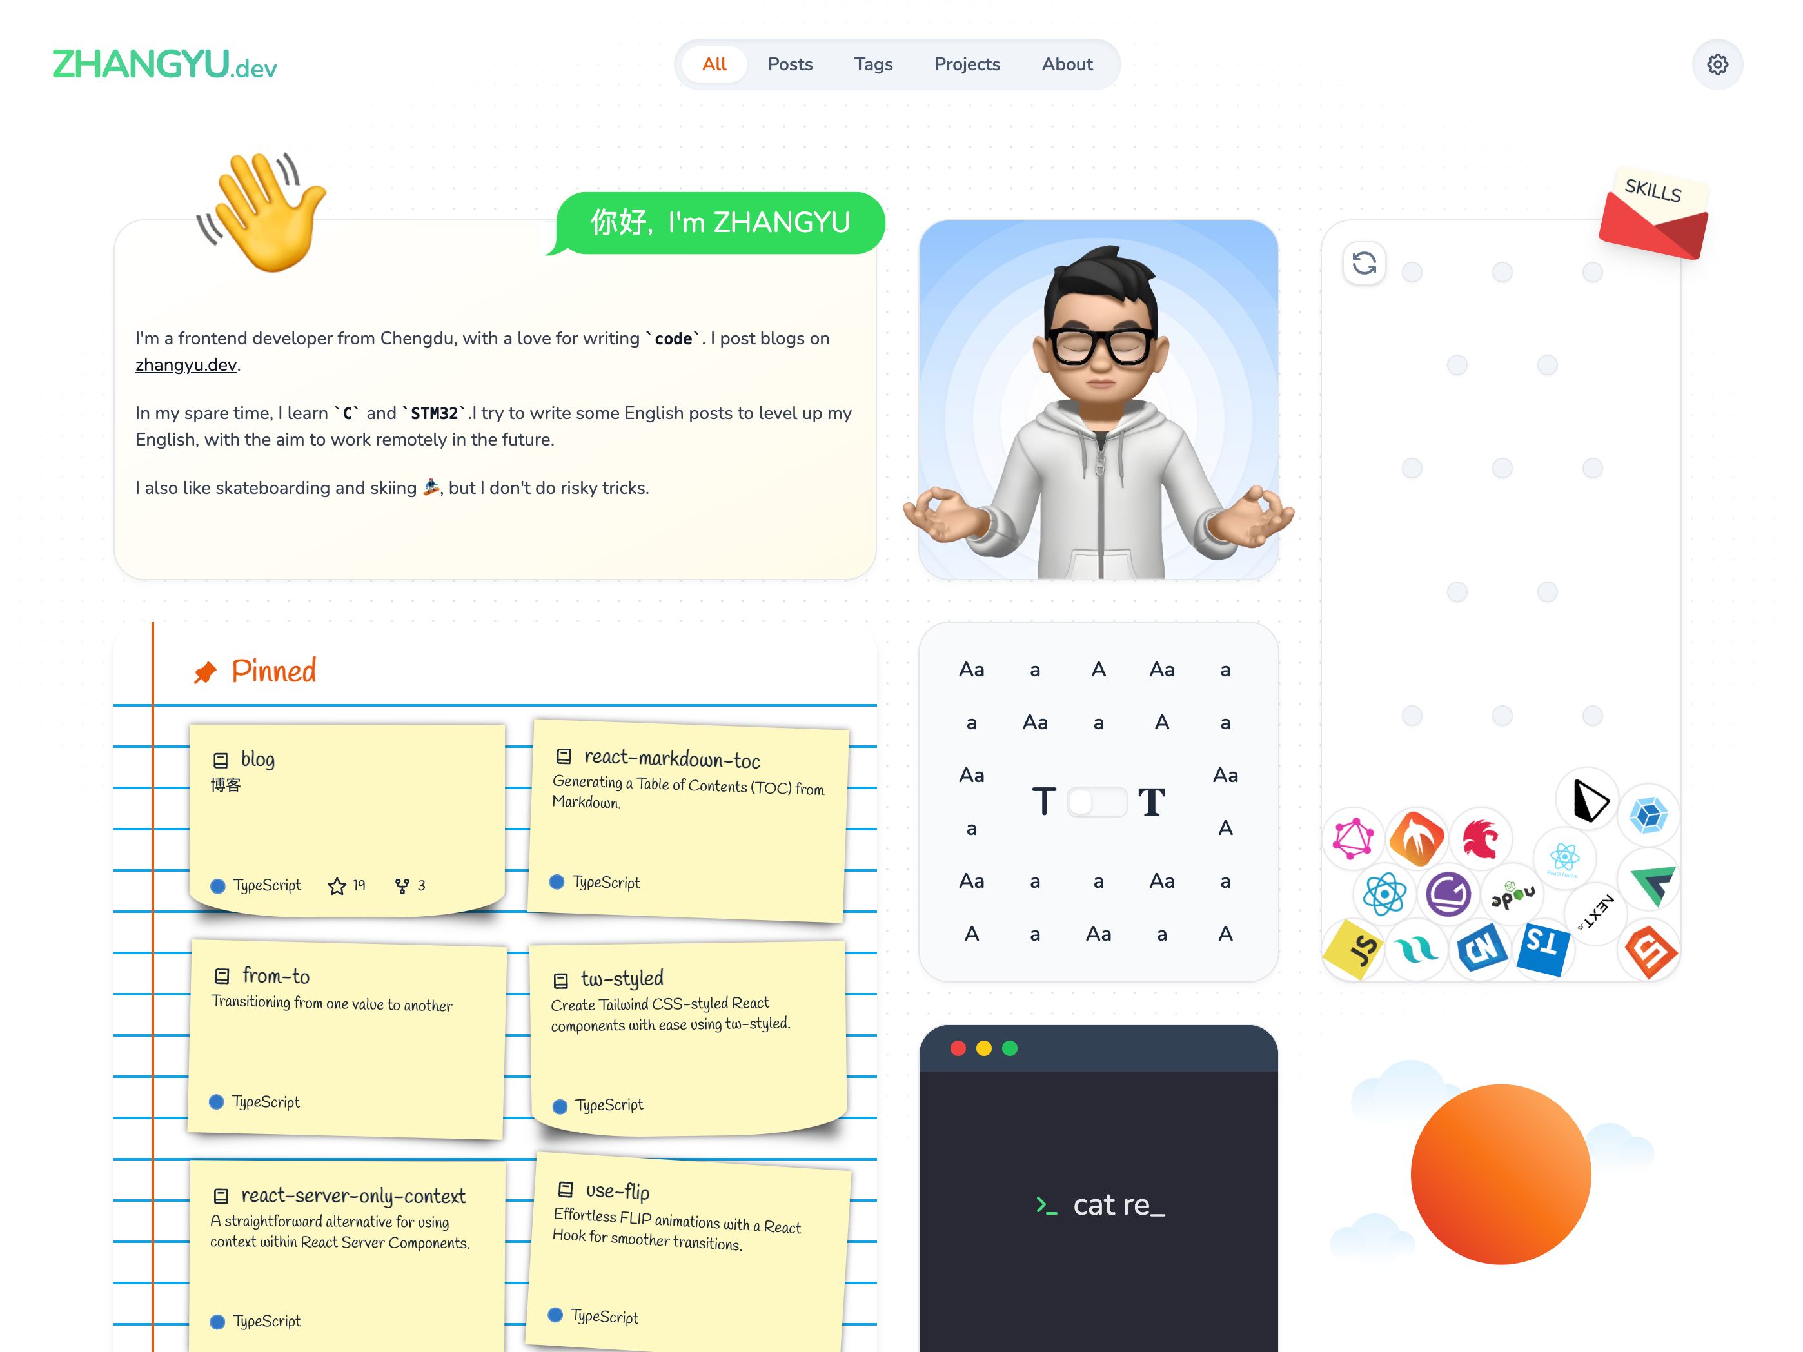This screenshot has width=1803, height=1352.
Task: Click the Tags navigation item
Action: (x=873, y=64)
